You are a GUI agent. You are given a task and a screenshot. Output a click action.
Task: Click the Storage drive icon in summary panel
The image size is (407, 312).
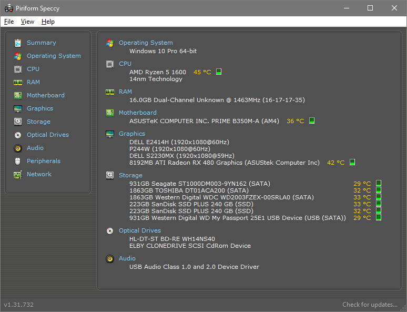(x=110, y=175)
